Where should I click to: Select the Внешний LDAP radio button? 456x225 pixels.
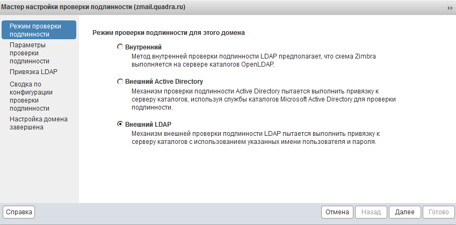click(x=120, y=124)
